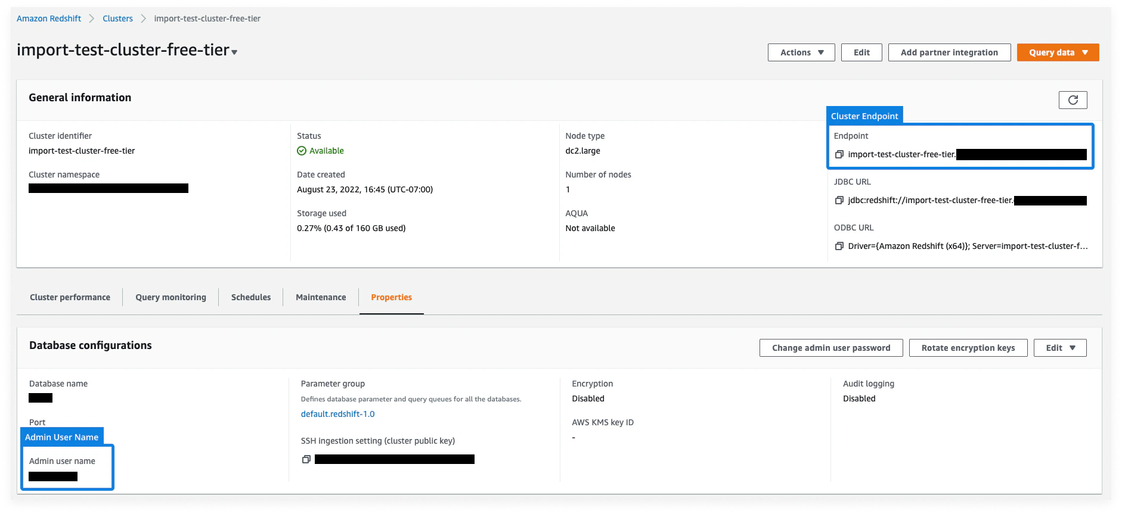Expand the cluster name switcher arrow
This screenshot has width=1122, height=514.
pyautogui.click(x=234, y=52)
